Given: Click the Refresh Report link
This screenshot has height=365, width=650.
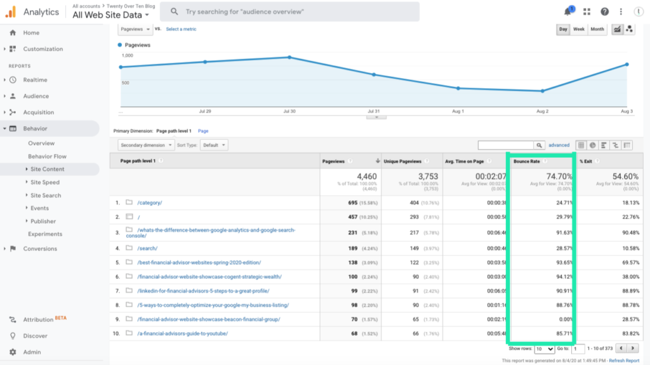Looking at the screenshot, I should 624,361.
